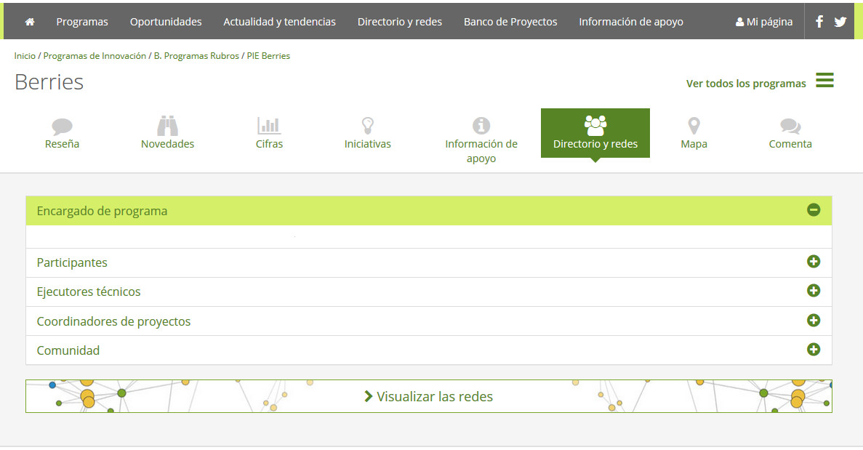Screen dimensions: 863x450
Task: Open the hamburger menu beside Ver todos los programas
Action: [x=824, y=80]
